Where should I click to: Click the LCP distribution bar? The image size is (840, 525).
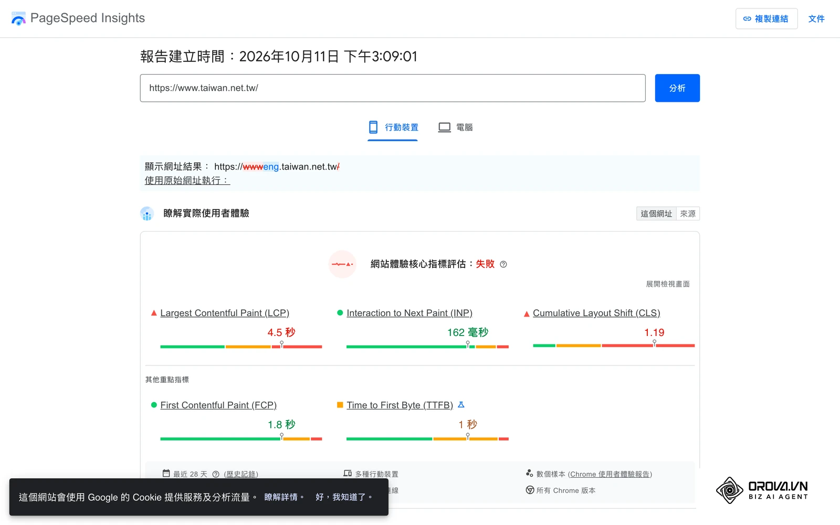click(241, 346)
